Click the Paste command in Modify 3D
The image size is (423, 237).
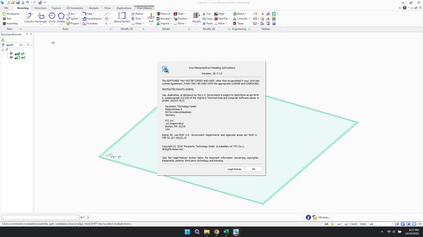click(x=208, y=24)
